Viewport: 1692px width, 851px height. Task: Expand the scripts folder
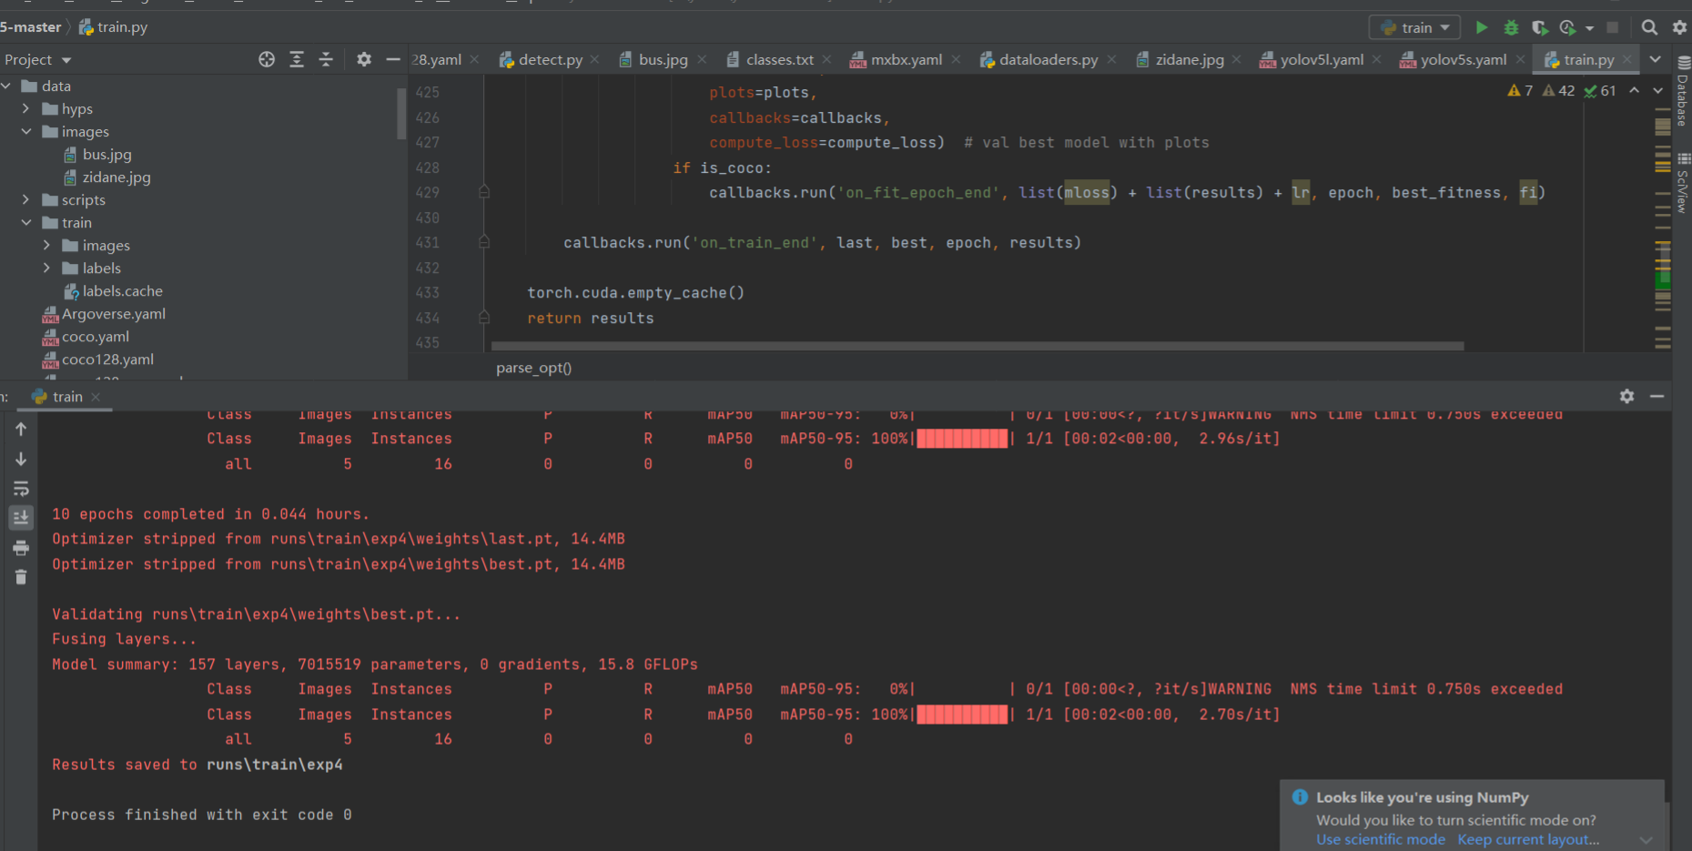coord(26,199)
